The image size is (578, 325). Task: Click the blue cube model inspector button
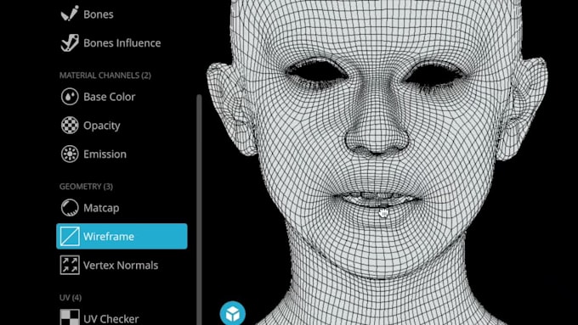tap(233, 314)
